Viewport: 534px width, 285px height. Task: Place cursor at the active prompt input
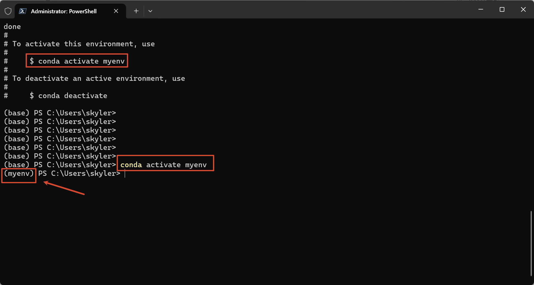[x=125, y=174]
